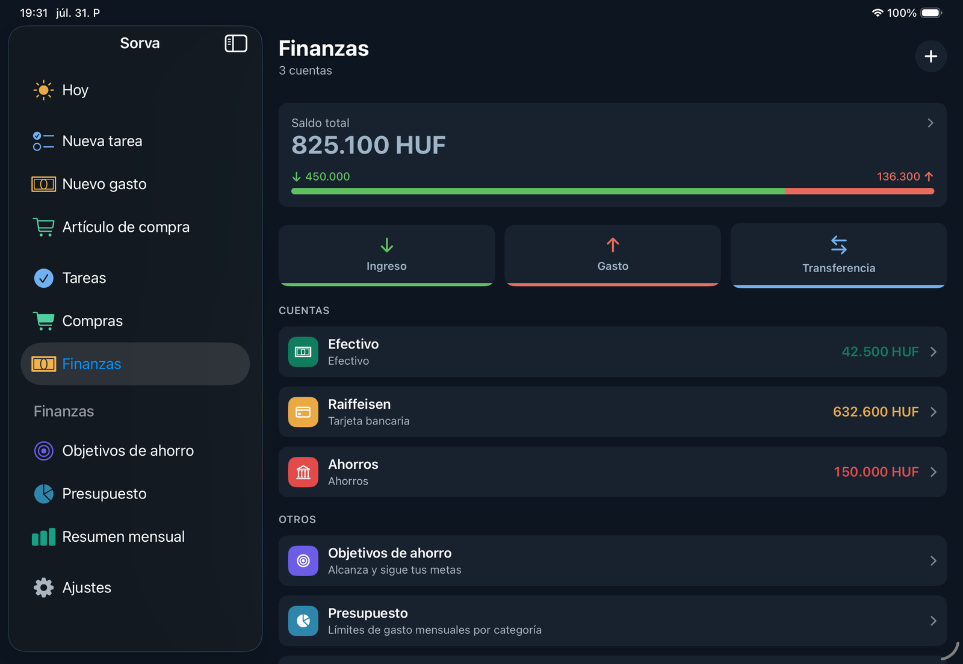This screenshot has height=664, width=963.
Task: Open Efectivo account via its chevron
Action: [934, 352]
